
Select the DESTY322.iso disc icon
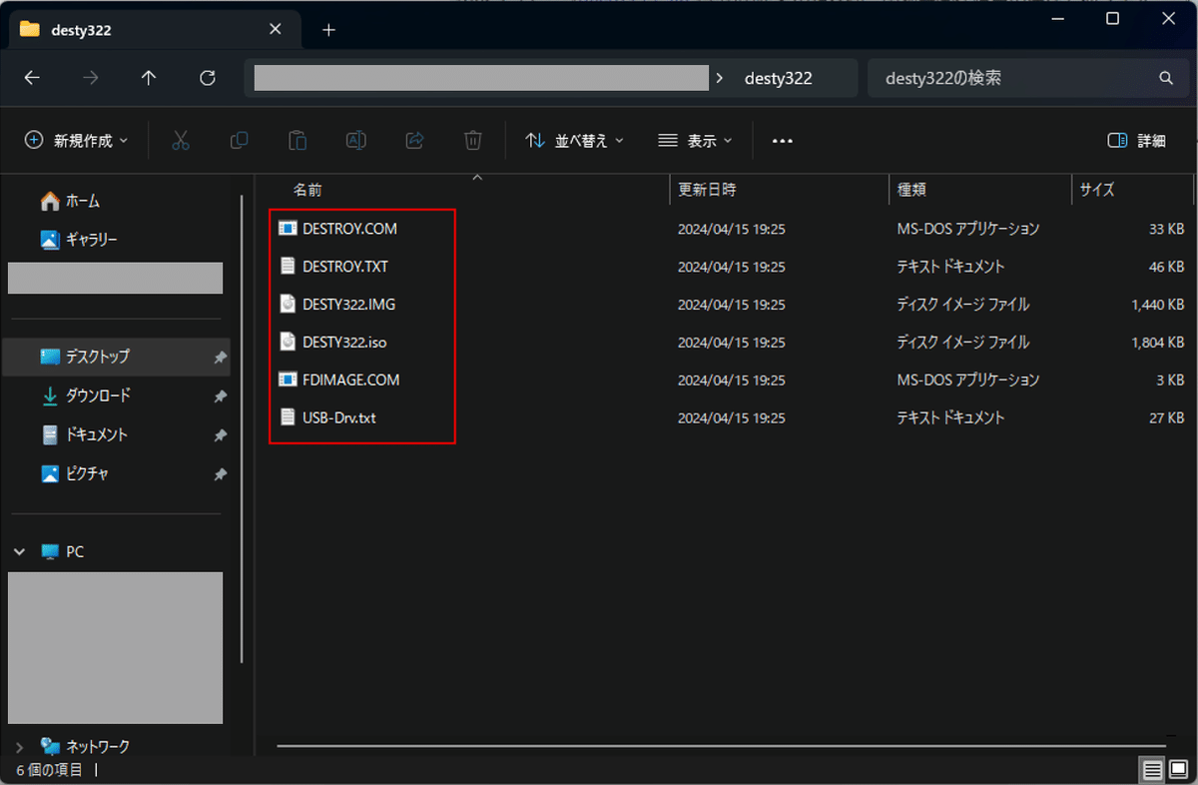click(x=288, y=342)
